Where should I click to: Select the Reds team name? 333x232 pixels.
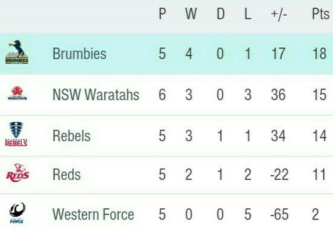click(x=67, y=175)
